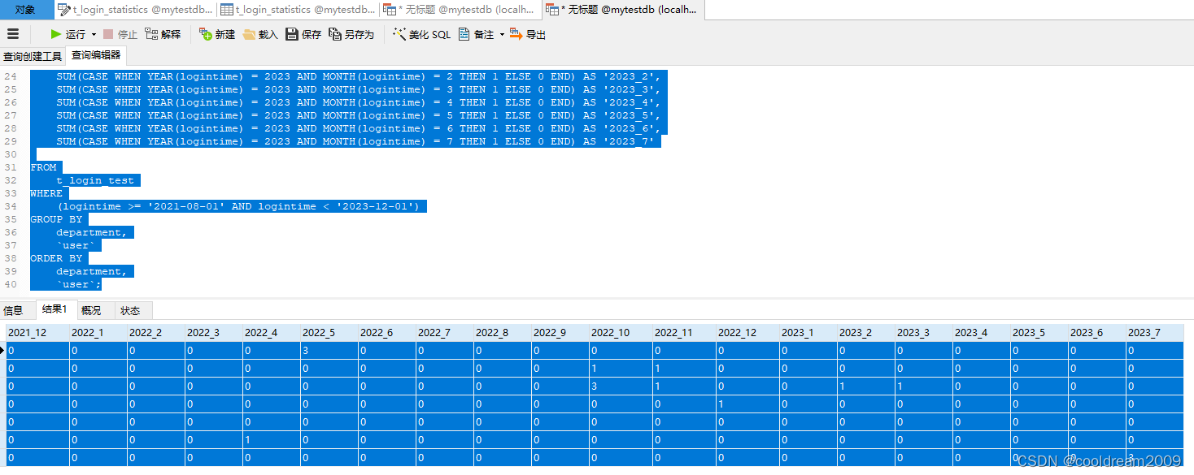Click the 2023_2 column header
Screen dimensions: 1194x475
click(866, 332)
